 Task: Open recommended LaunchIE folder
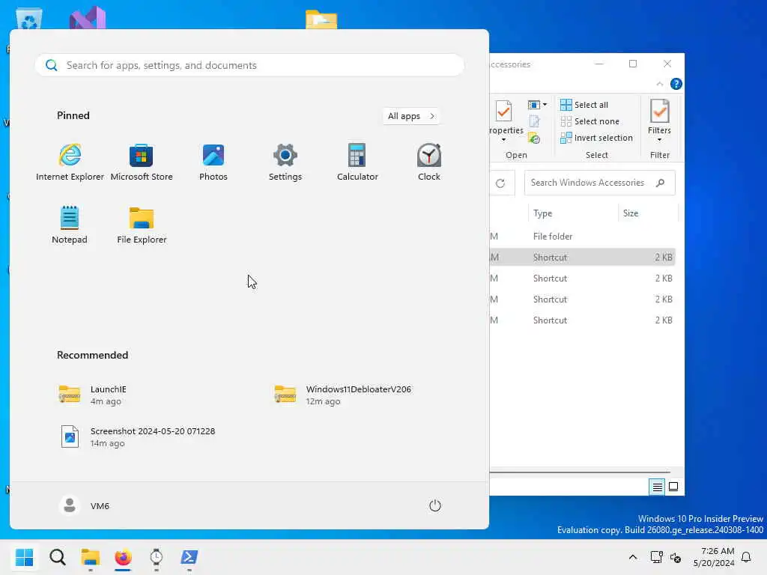coord(93,395)
